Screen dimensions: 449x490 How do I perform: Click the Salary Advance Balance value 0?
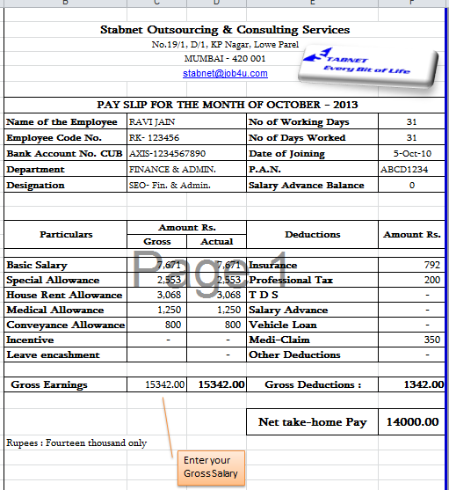click(x=411, y=186)
